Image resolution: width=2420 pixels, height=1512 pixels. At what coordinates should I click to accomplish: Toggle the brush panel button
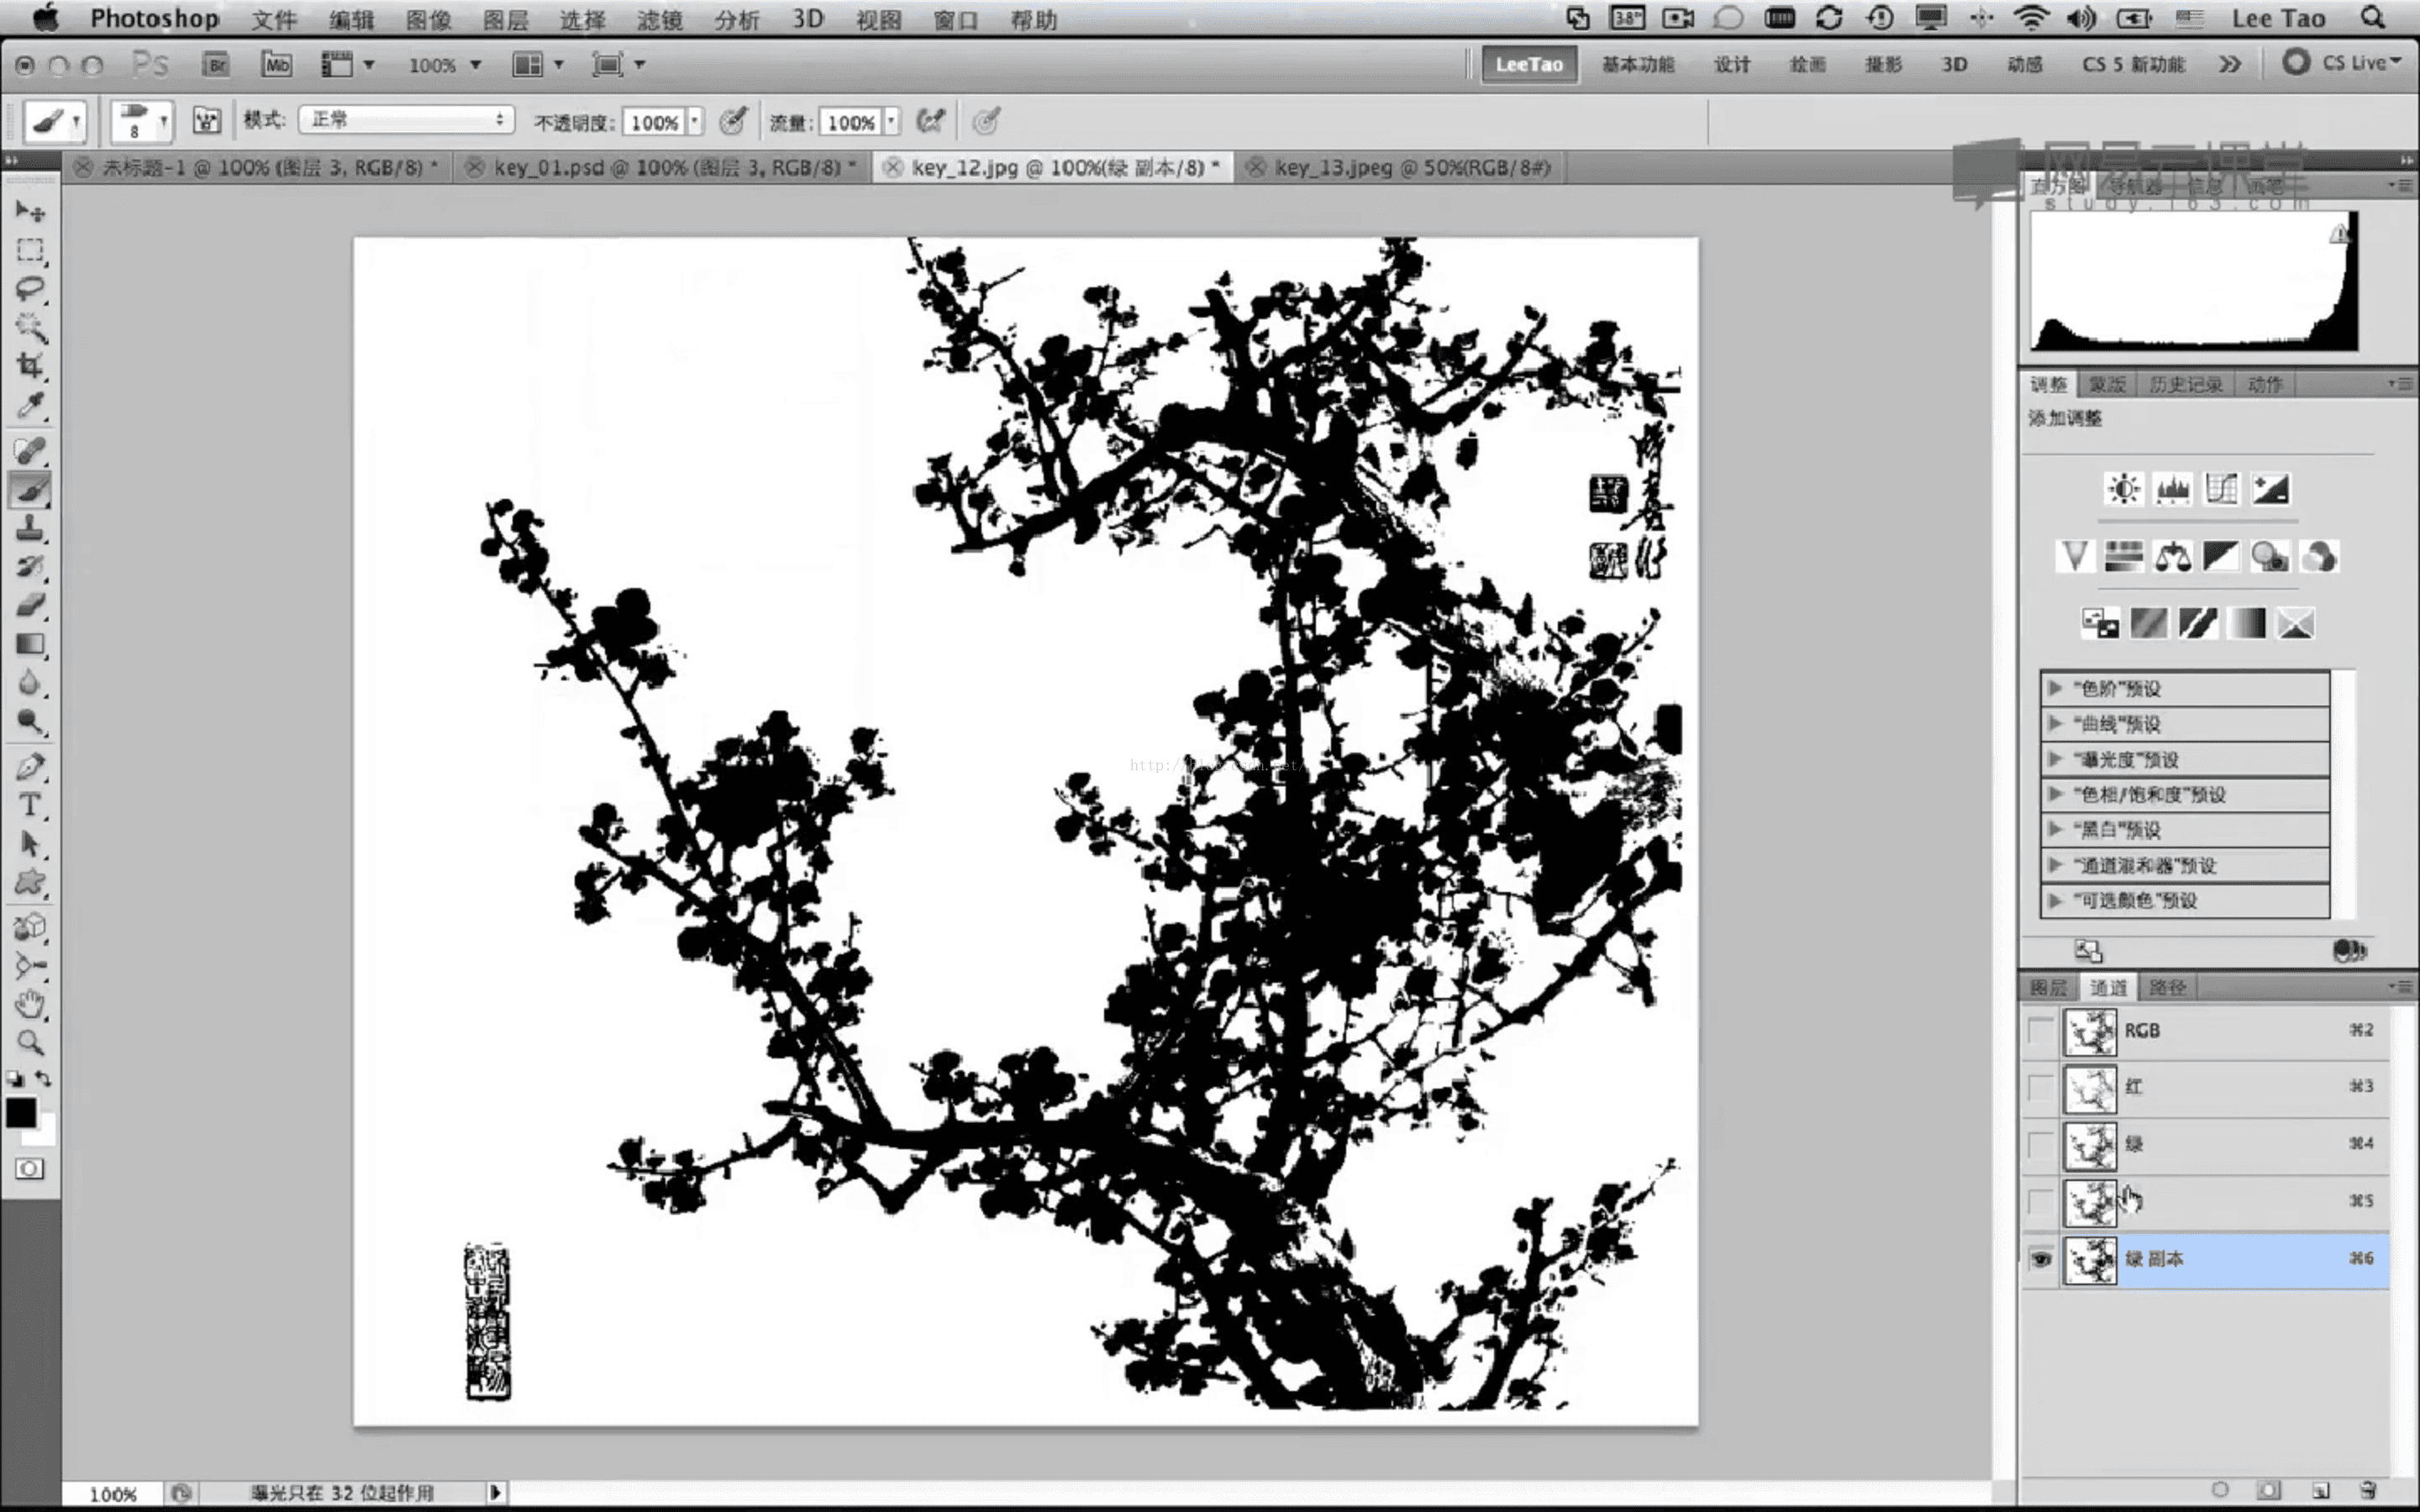coord(207,121)
